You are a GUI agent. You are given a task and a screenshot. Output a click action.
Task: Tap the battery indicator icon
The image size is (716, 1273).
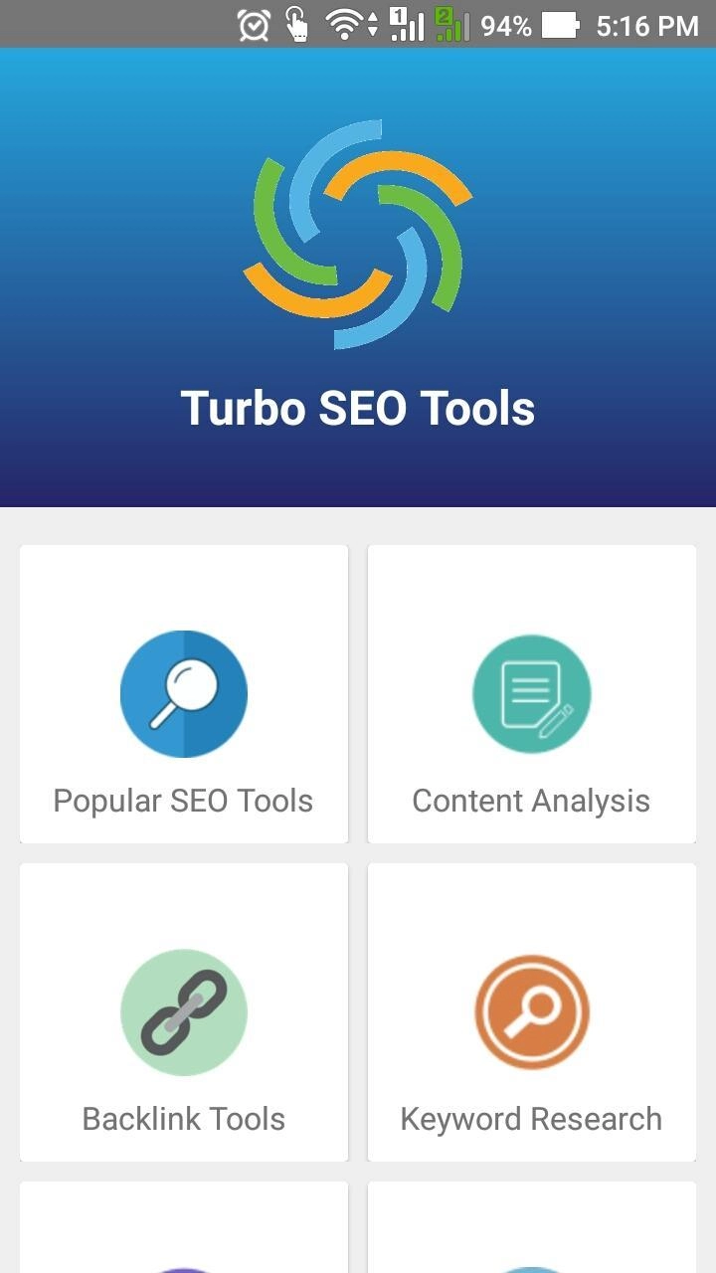coord(561,25)
